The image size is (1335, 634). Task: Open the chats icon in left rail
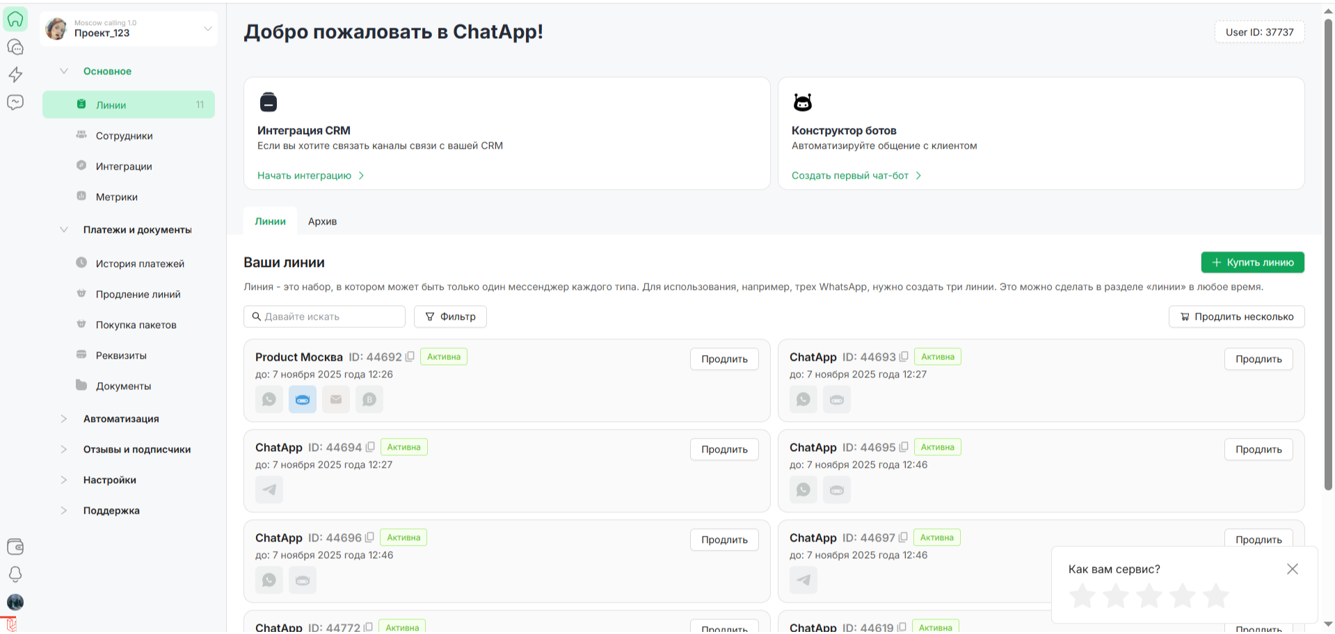point(15,47)
